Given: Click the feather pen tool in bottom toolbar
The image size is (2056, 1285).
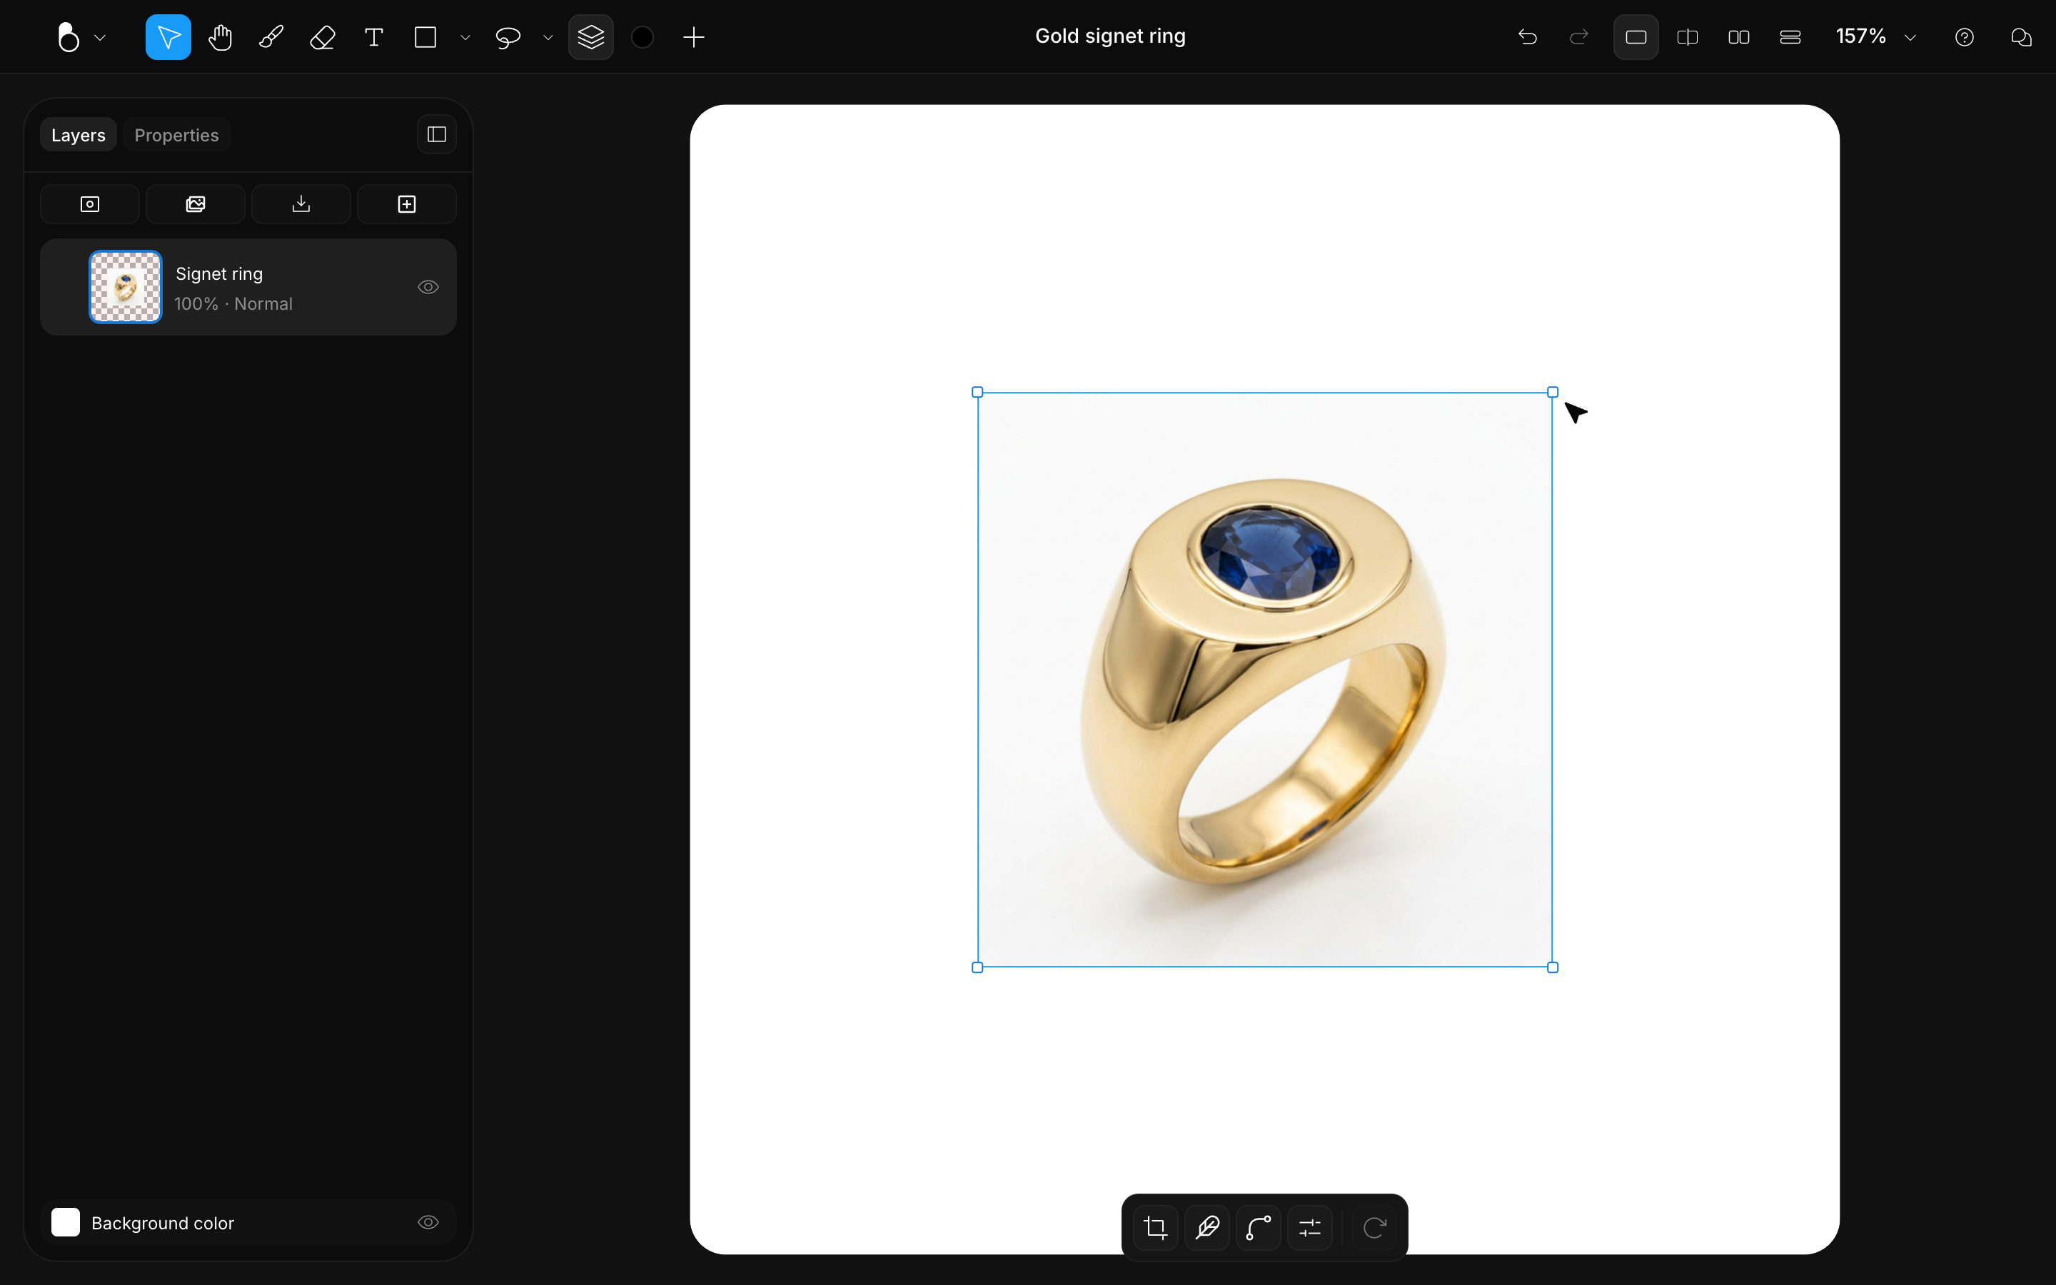Looking at the screenshot, I should point(1207,1228).
